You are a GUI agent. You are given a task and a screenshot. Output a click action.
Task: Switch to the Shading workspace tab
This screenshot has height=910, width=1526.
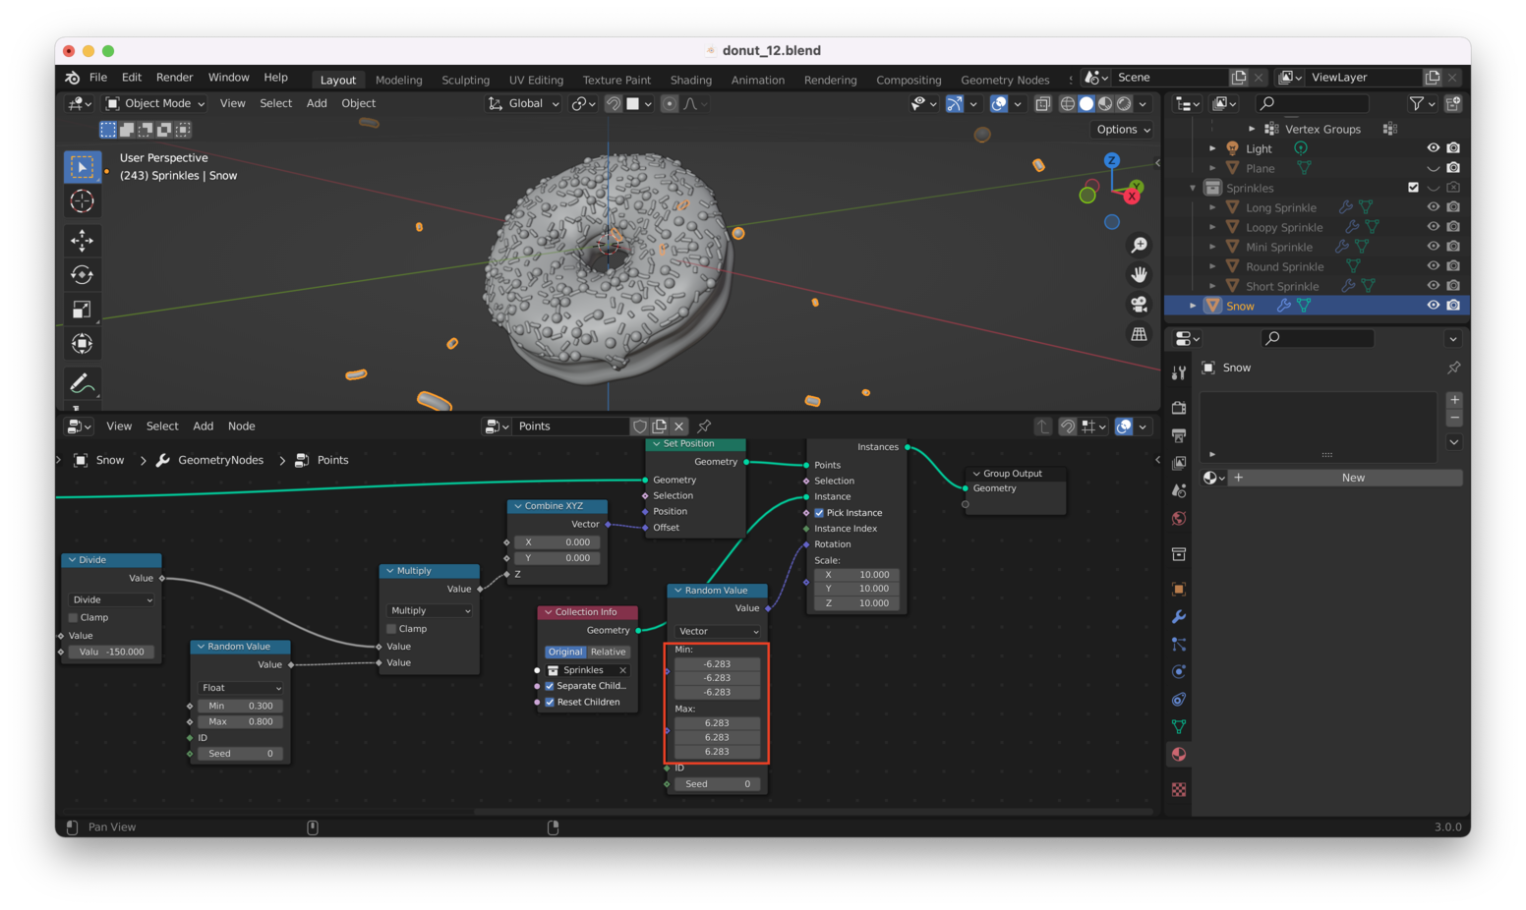point(690,80)
